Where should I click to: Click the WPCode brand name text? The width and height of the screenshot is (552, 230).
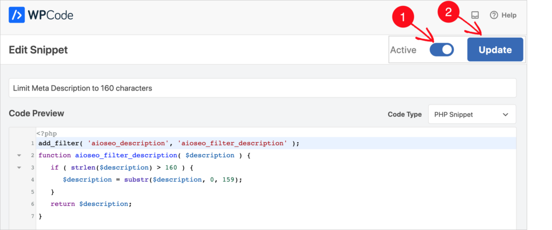coord(51,16)
